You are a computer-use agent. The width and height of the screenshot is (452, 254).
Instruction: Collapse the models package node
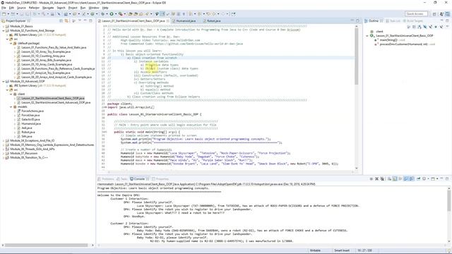click(x=11, y=107)
